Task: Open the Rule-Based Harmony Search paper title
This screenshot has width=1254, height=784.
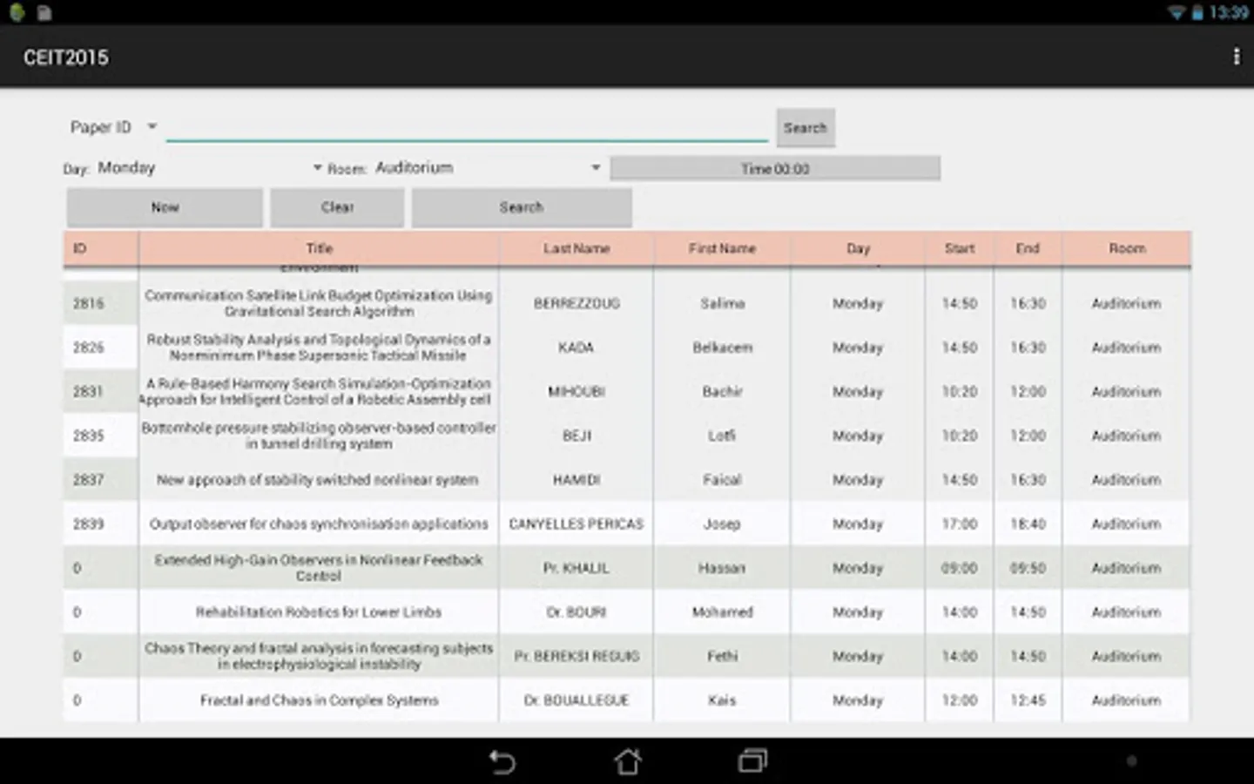Action: [x=316, y=391]
